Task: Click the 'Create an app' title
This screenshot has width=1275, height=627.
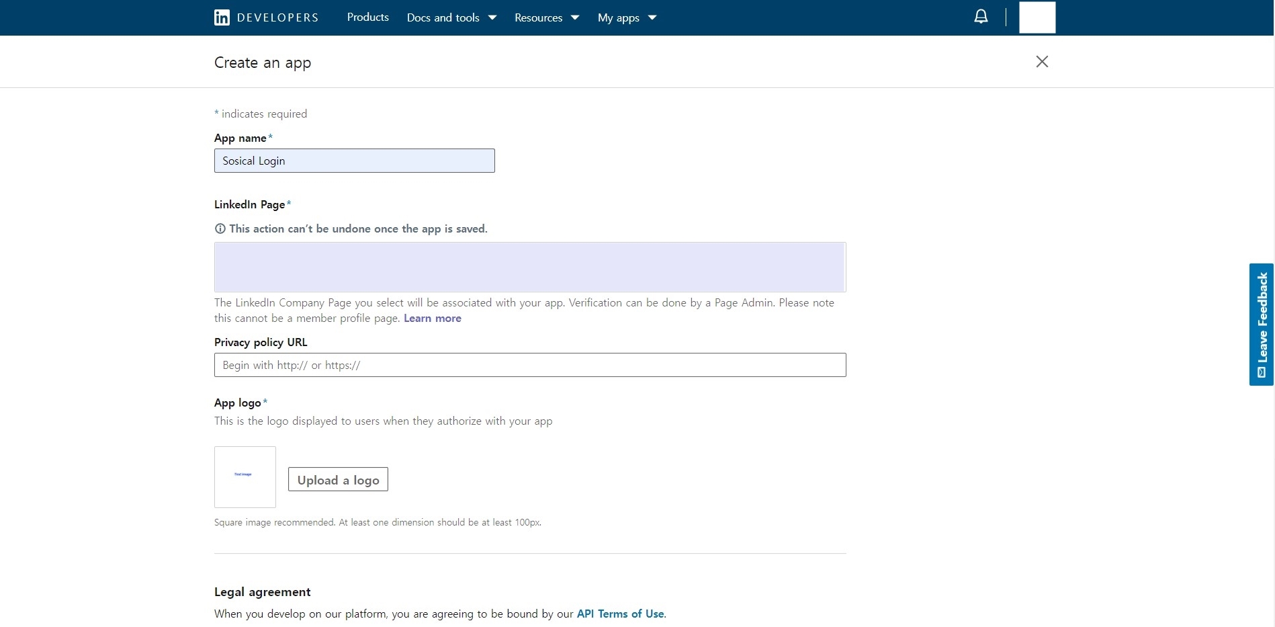Action: tap(263, 62)
